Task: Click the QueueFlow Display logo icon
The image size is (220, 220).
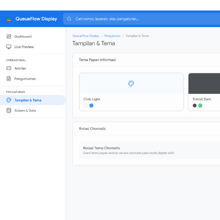Action: (9, 19)
